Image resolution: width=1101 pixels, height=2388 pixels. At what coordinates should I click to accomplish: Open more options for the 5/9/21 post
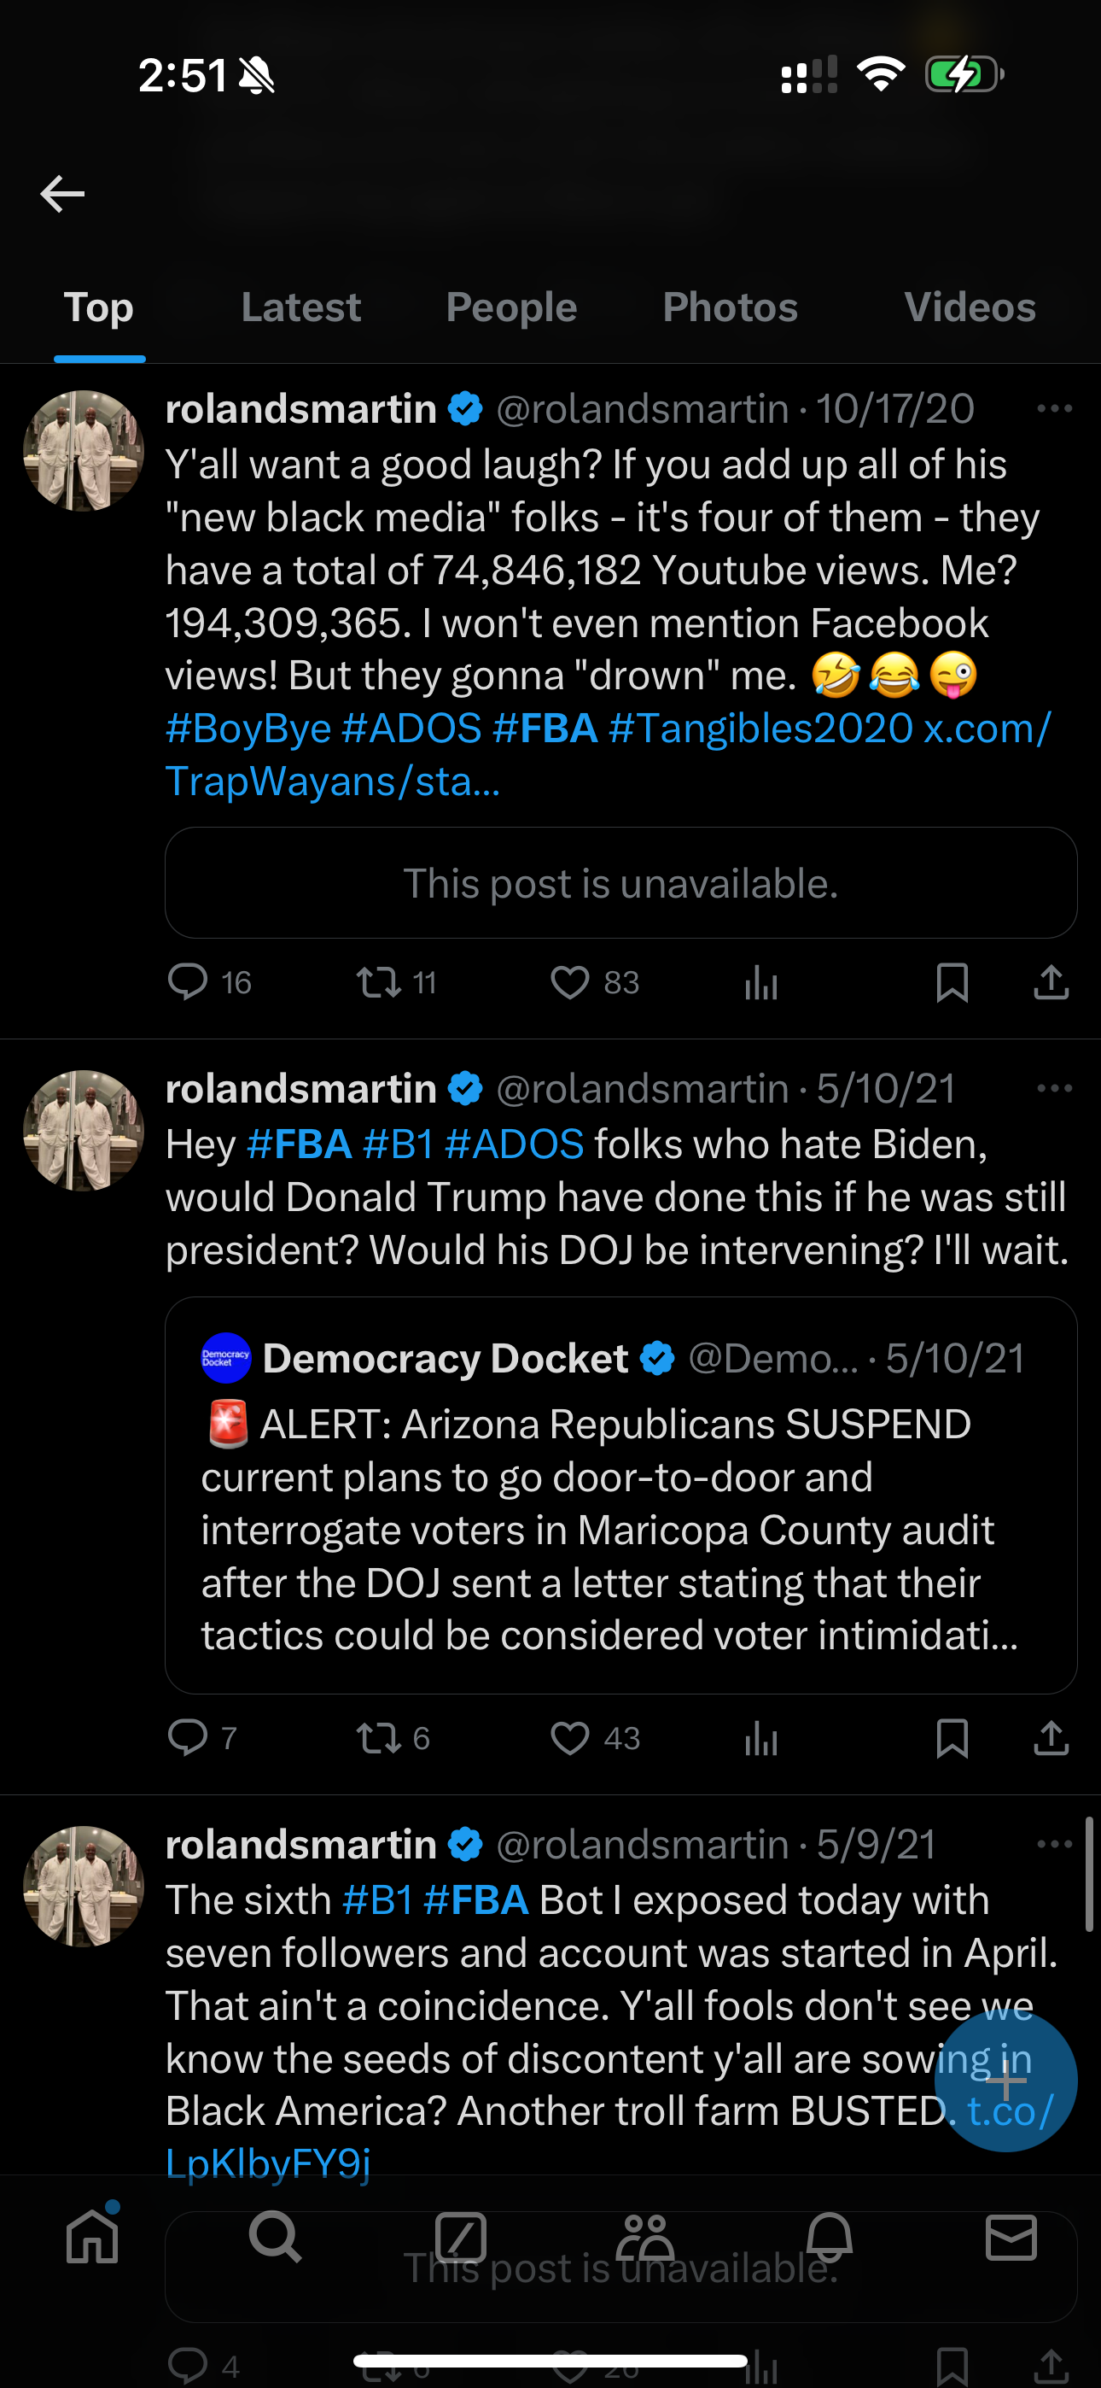pos(1055,1844)
